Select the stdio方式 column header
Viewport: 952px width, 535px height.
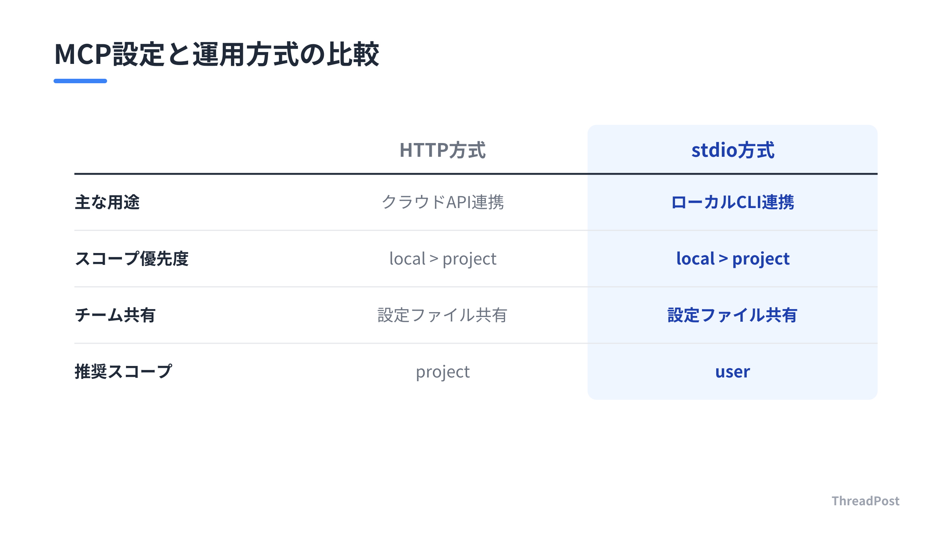point(733,150)
